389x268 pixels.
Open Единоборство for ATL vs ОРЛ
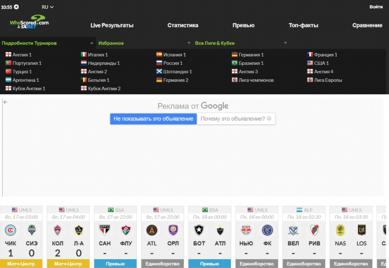click(162, 263)
